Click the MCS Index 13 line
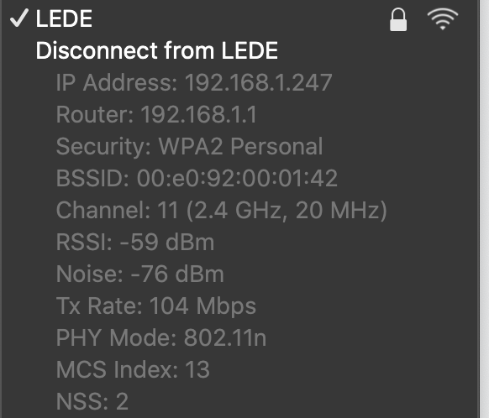 click(x=133, y=369)
